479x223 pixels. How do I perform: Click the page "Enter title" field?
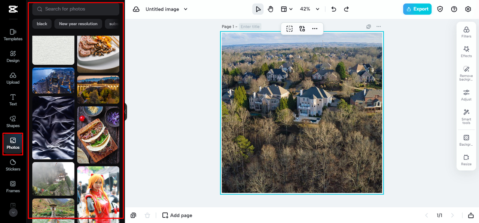coord(250,27)
